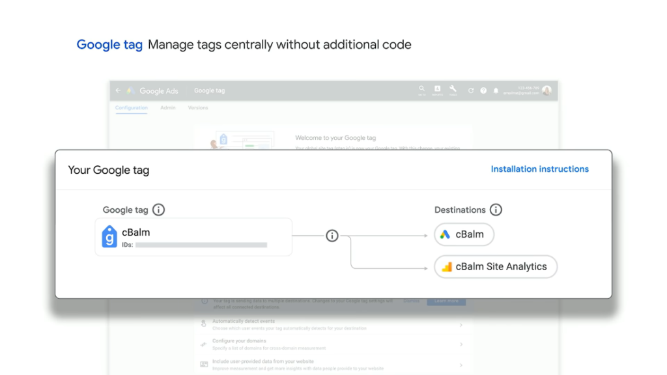Click the account profile avatar
Viewport: 667px width, 375px height.
coord(546,90)
